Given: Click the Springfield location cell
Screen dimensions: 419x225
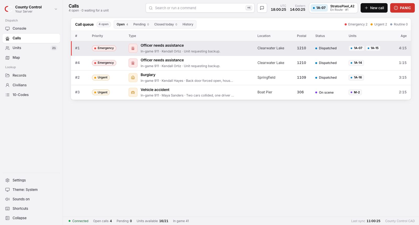Looking at the screenshot, I should 266,78.
